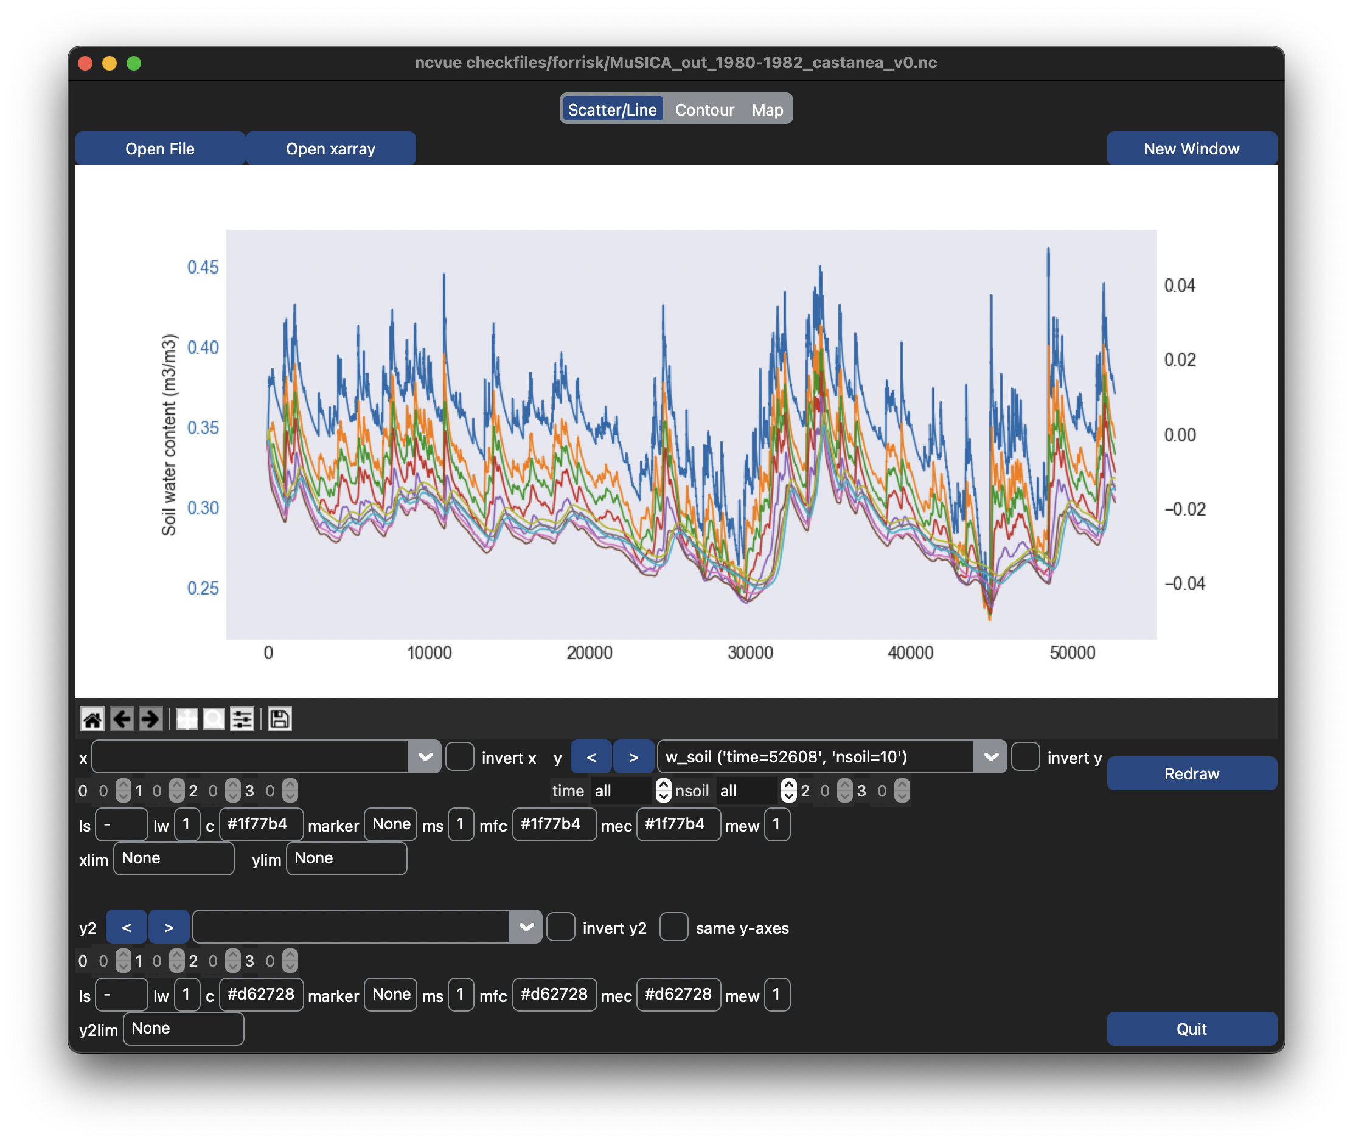Select the zoom magnifier tool

(214, 719)
